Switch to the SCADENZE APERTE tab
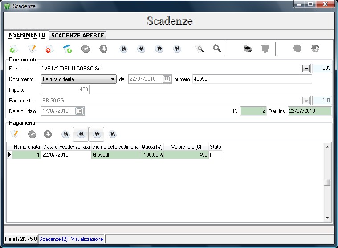Viewport: 338px width, 248px height. coord(77,35)
